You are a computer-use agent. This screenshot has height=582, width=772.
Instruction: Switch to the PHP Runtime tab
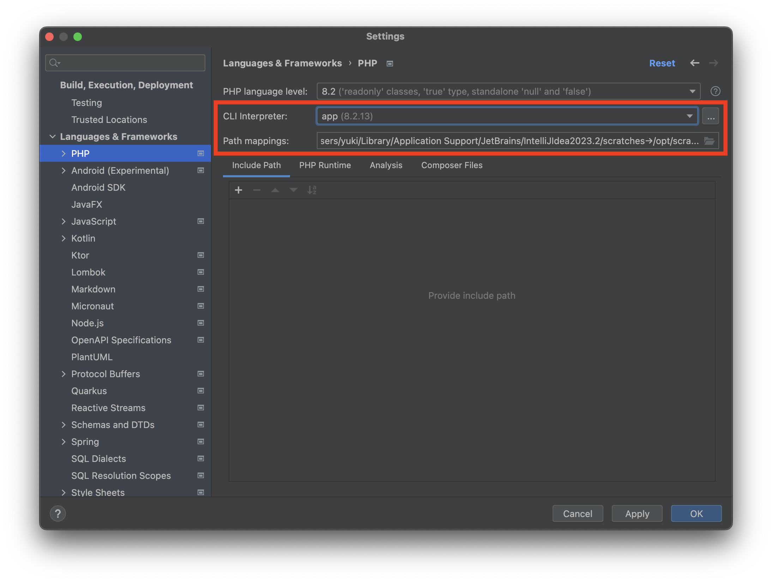[325, 165]
